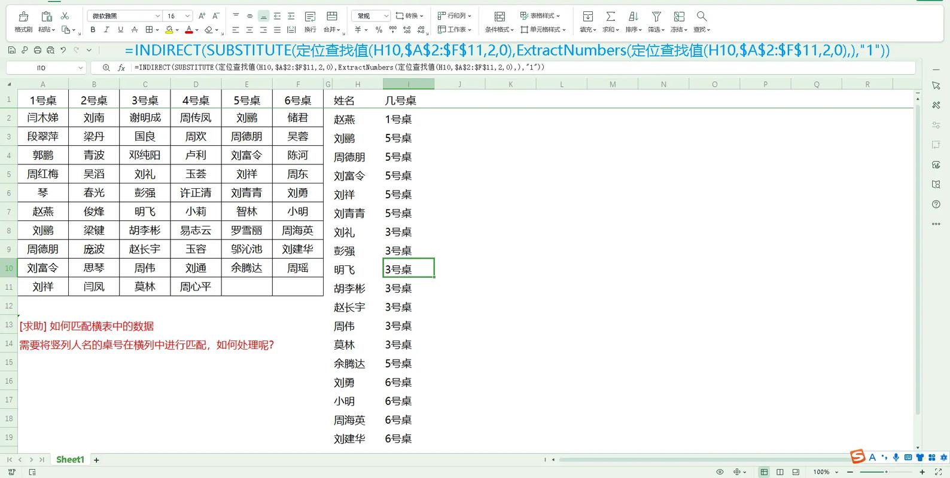
Task: Align text left in cell
Action: (x=236, y=29)
